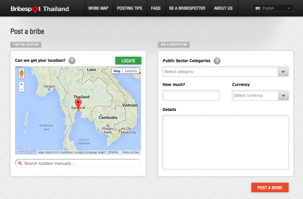Click the search magnifier icon
Screen dimensions: 303x199
[x=20, y=163]
